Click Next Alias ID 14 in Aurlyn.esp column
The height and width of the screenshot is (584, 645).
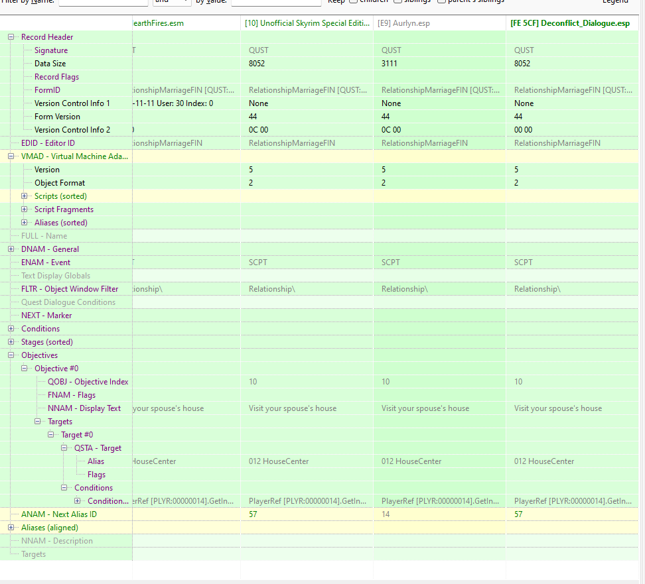click(x=386, y=514)
